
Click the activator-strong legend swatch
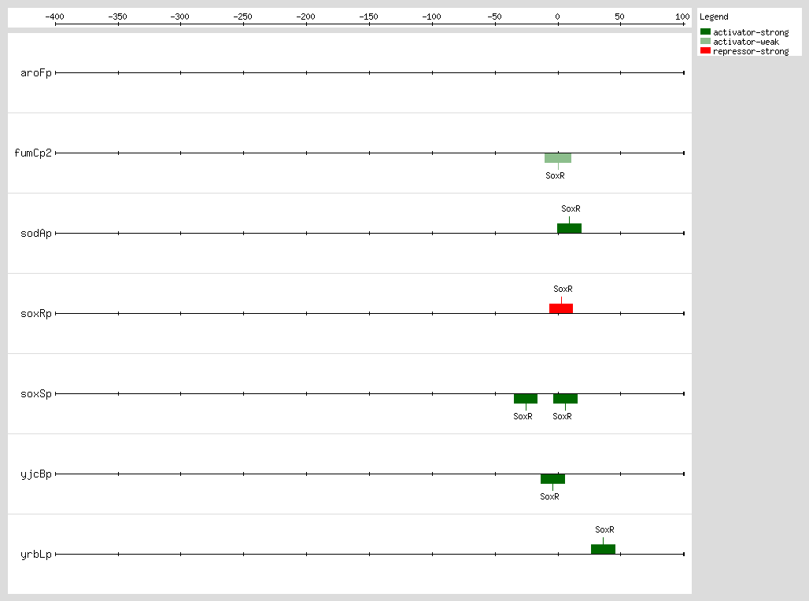pyautogui.click(x=705, y=31)
